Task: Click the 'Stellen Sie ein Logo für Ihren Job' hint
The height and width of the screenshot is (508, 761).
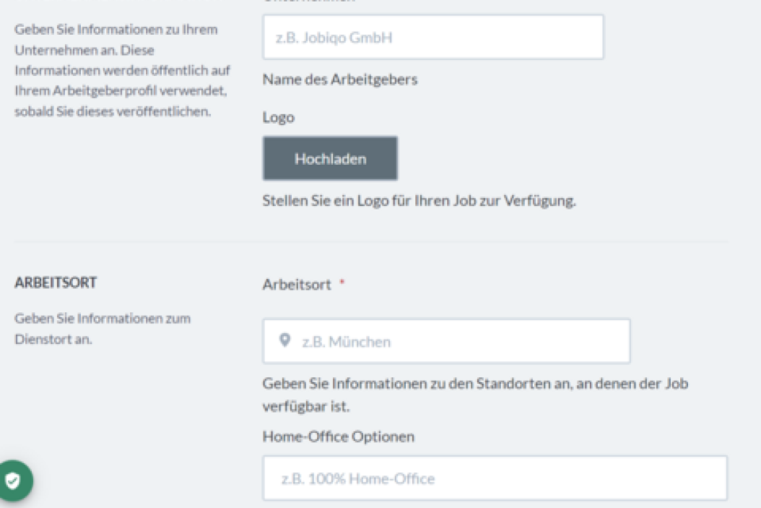Action: (419, 201)
